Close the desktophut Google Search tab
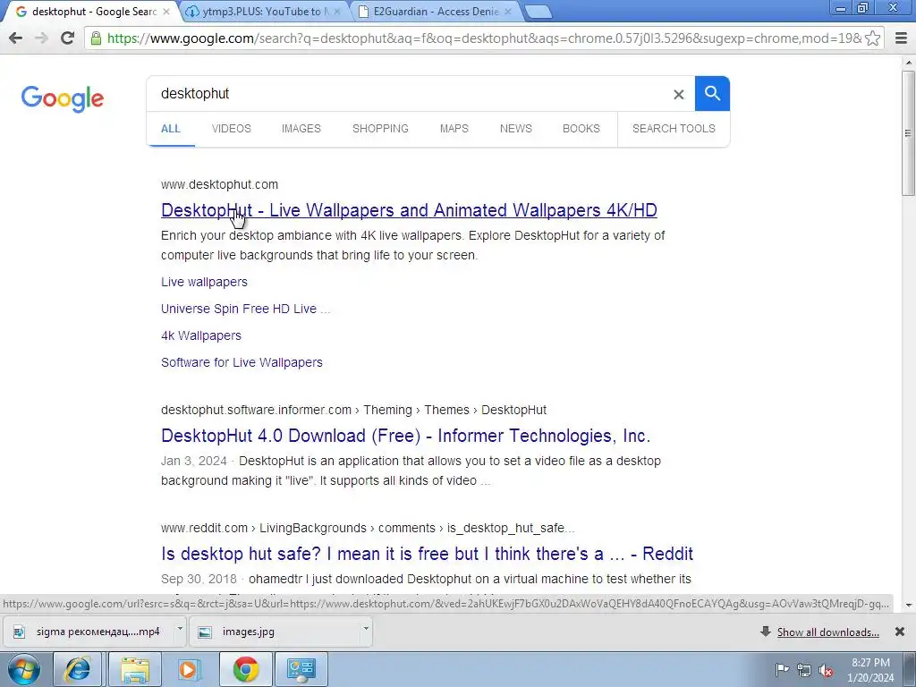The height and width of the screenshot is (687, 916). [x=166, y=12]
